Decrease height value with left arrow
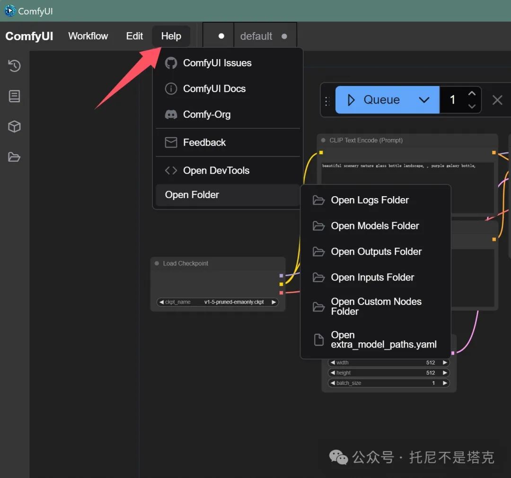The width and height of the screenshot is (511, 478). coord(333,373)
